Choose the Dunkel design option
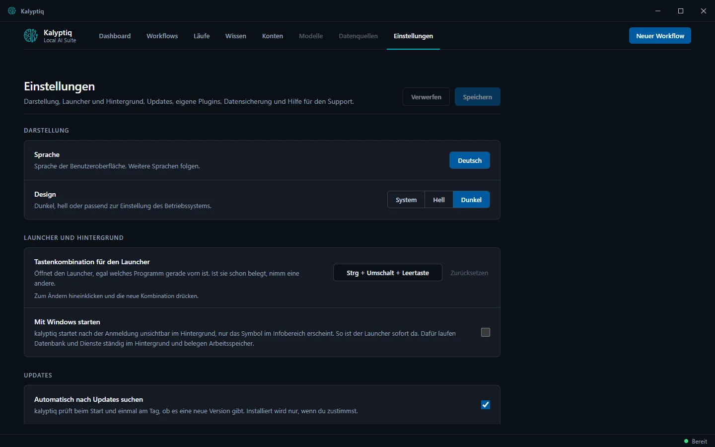715x447 pixels. [471, 200]
